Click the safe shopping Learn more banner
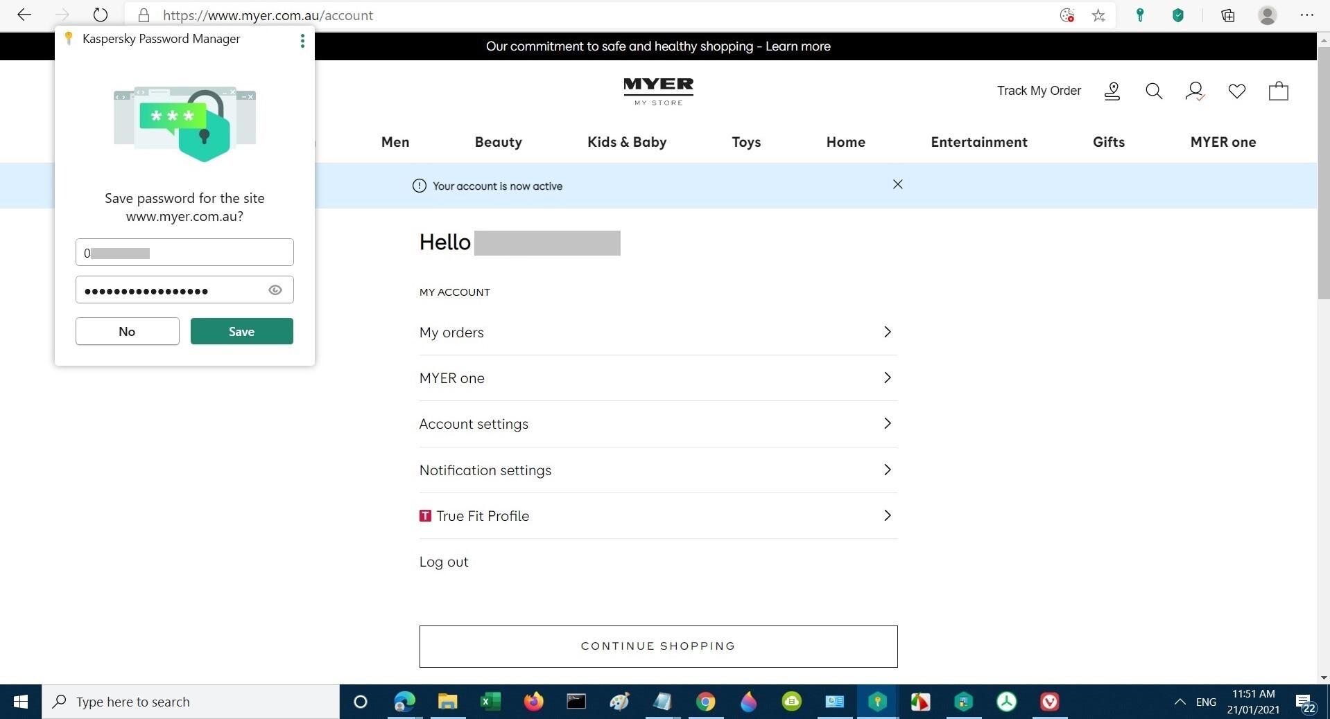 (658, 46)
